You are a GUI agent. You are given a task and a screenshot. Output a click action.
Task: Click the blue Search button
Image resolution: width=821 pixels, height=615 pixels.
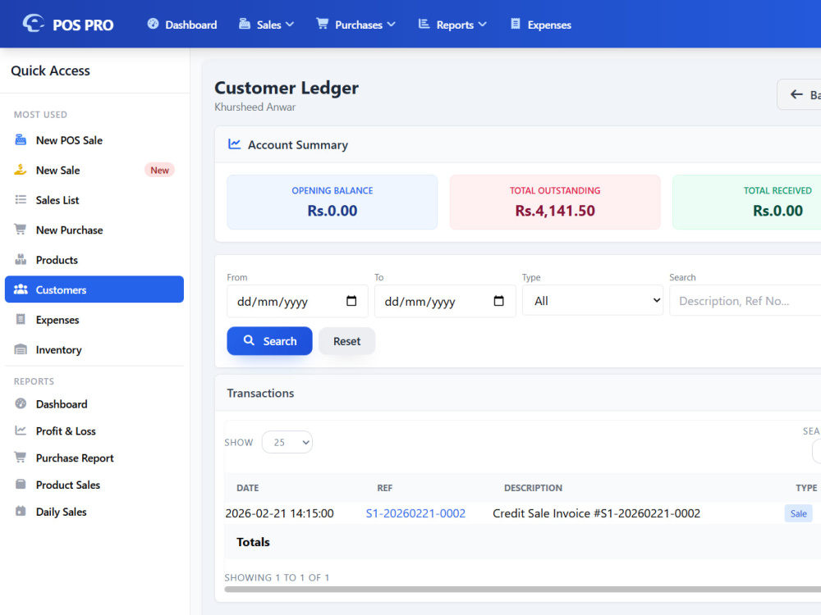pos(269,341)
